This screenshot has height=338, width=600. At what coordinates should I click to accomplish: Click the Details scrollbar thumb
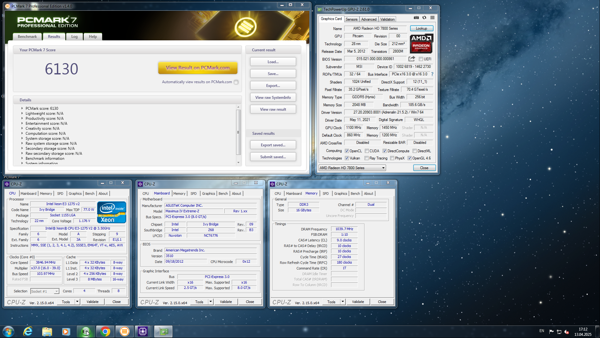(238, 132)
